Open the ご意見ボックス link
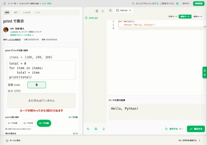This screenshot has height=145, width=207. pyautogui.click(x=167, y=4)
